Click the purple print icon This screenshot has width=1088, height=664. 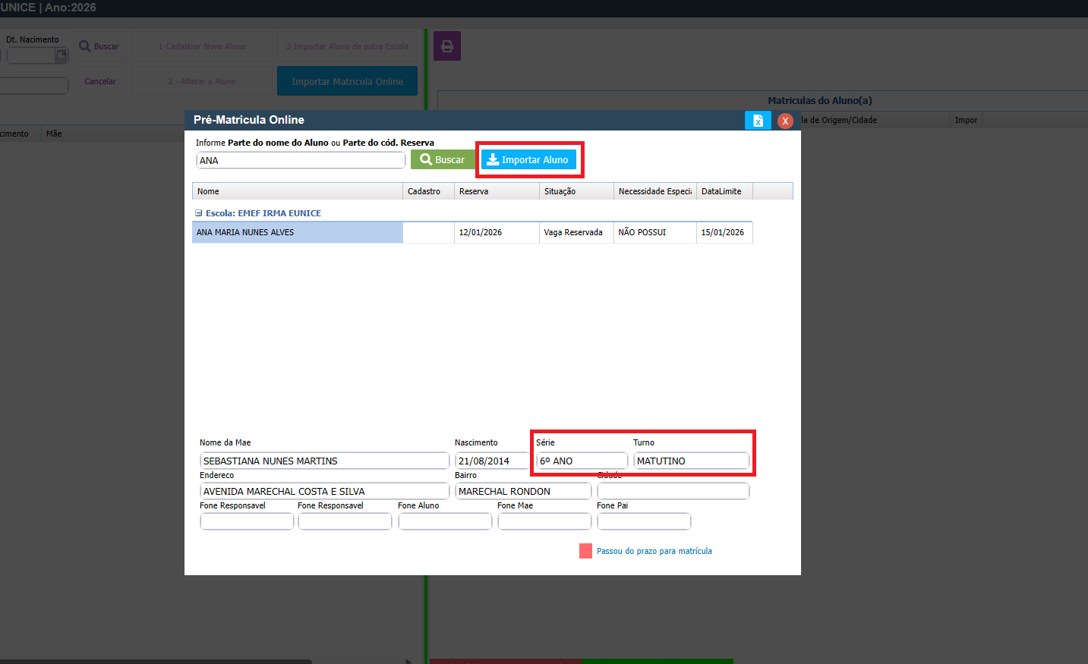(447, 46)
